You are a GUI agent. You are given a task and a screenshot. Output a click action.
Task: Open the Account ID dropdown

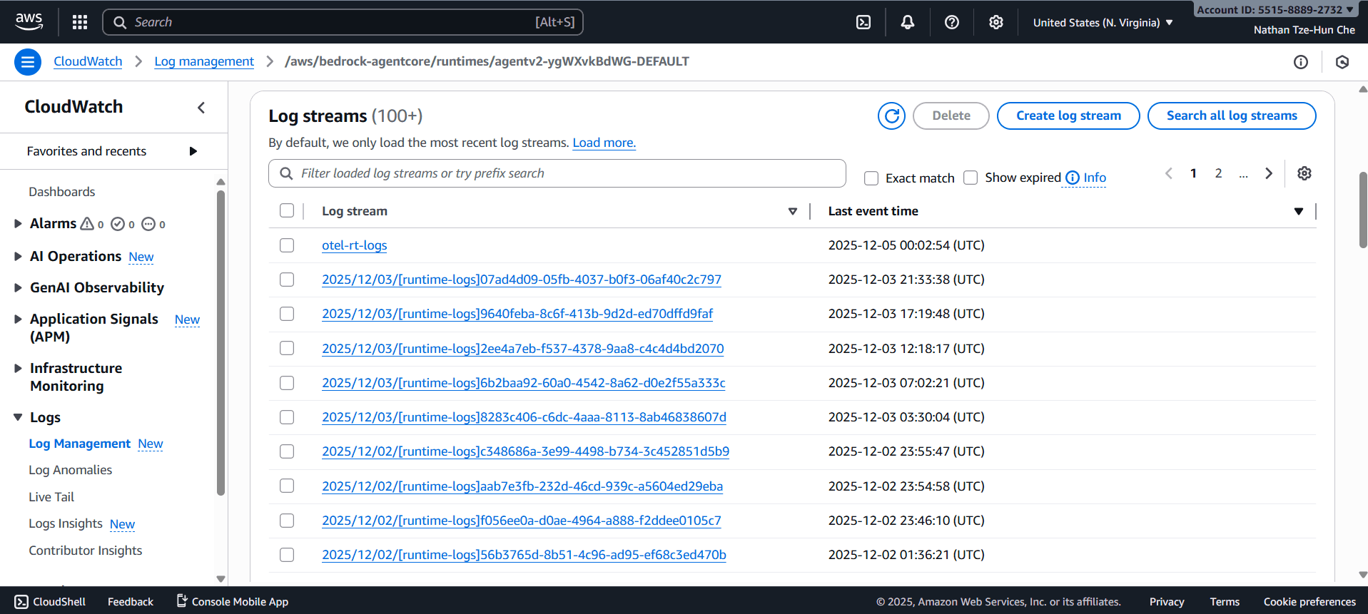(x=1275, y=9)
